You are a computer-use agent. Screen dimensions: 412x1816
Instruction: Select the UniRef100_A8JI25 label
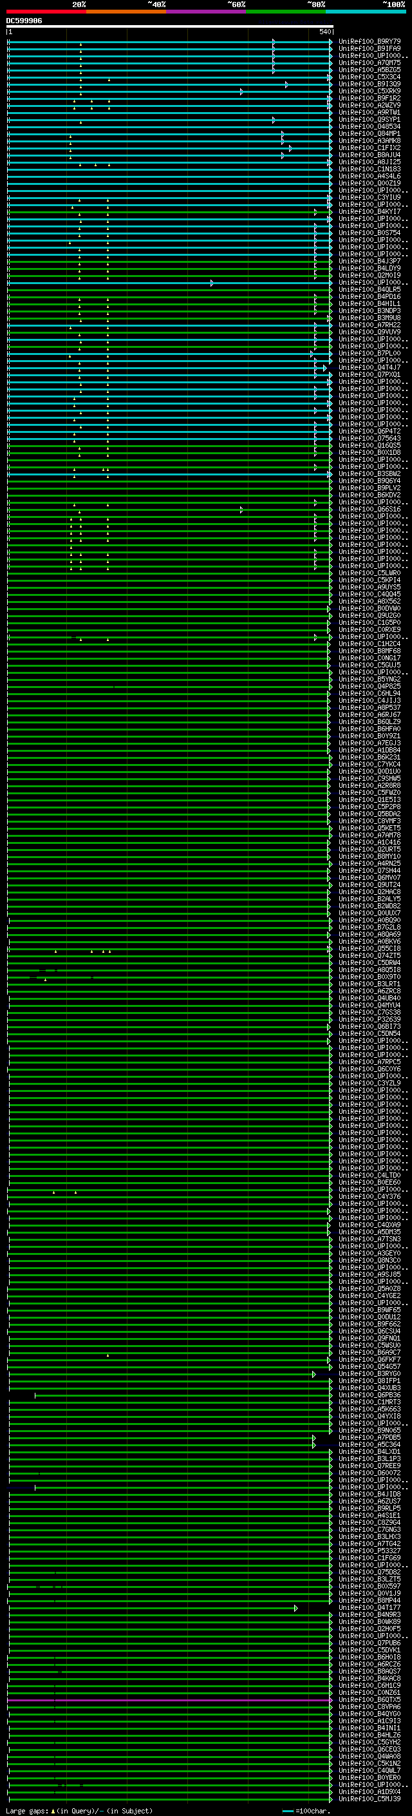pos(370,162)
